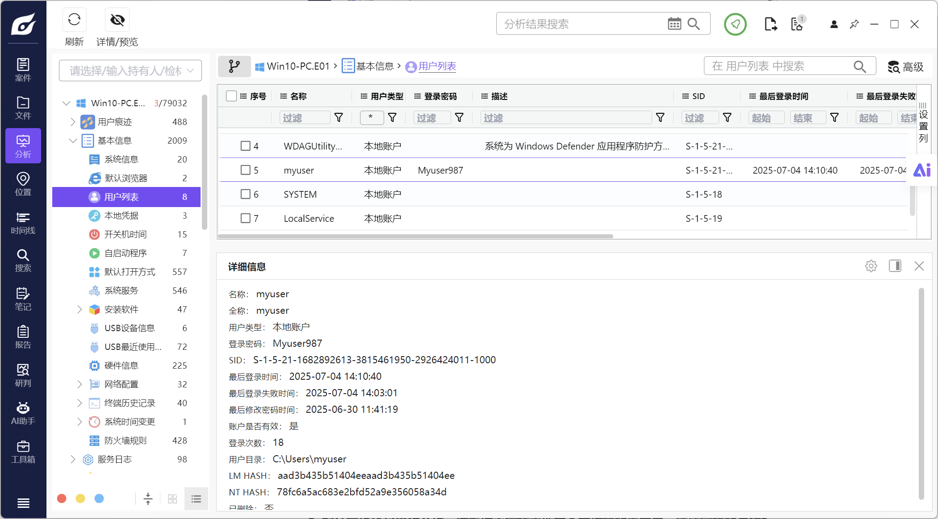
Task: Open the 报告 sidebar section
Action: point(23,337)
